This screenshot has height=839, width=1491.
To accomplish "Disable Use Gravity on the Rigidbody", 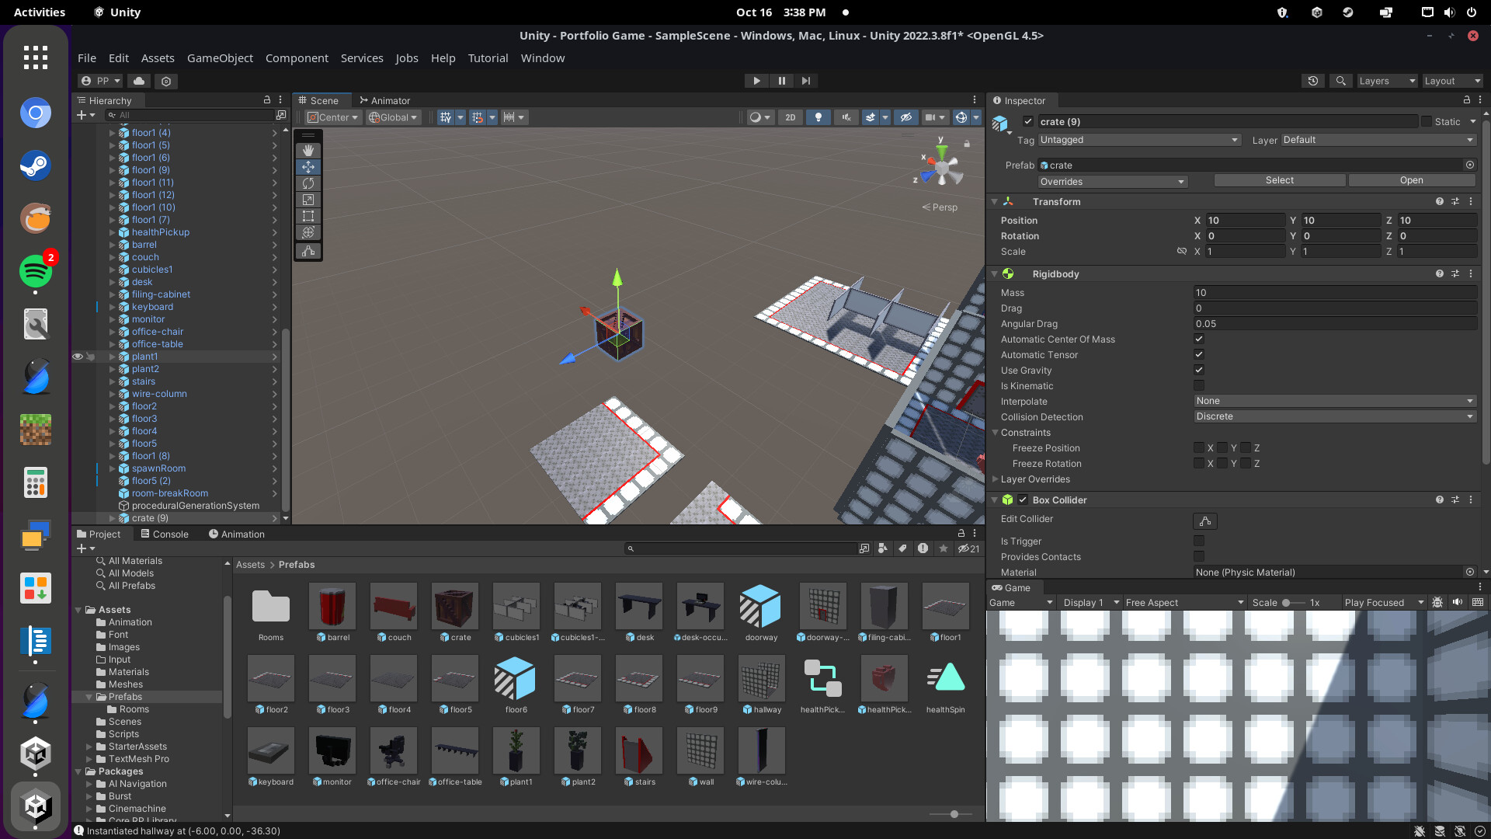I will [x=1199, y=370].
